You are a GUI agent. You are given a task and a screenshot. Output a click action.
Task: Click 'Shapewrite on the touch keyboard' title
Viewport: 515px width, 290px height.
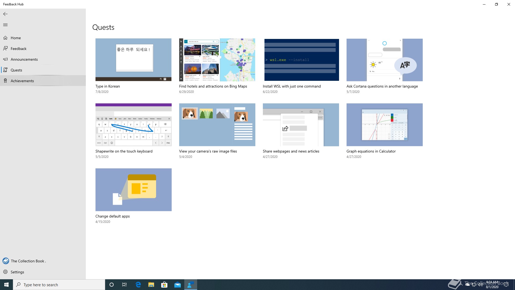click(x=124, y=151)
